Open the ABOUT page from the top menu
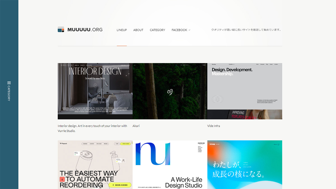 pos(138,30)
